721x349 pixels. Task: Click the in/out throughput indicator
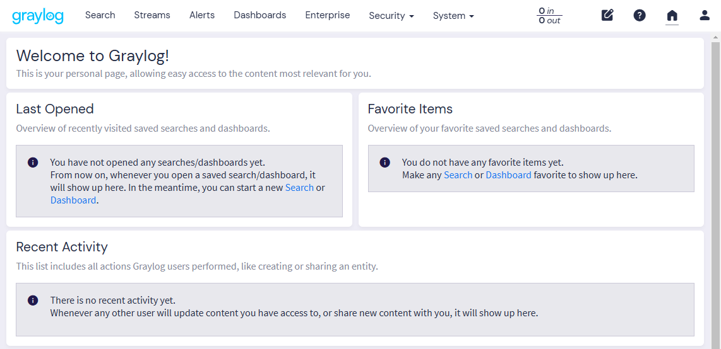[x=549, y=16]
